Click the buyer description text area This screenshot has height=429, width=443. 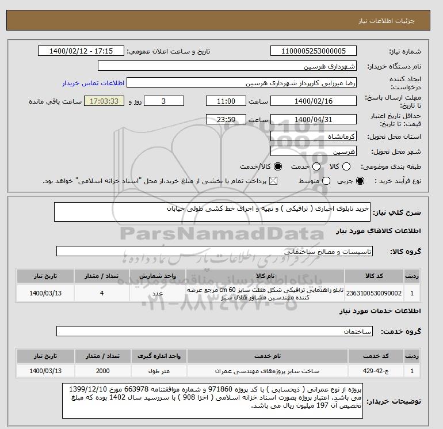[x=212, y=401]
